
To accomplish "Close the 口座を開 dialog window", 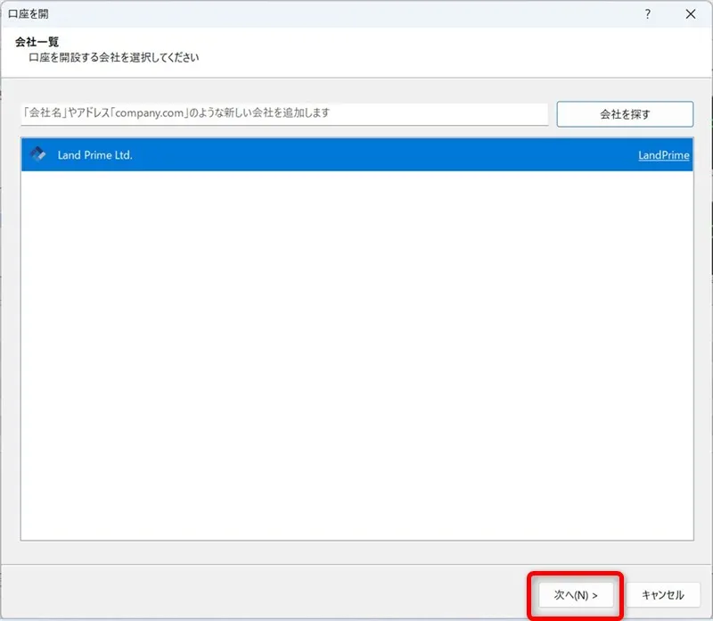I will (x=690, y=14).
